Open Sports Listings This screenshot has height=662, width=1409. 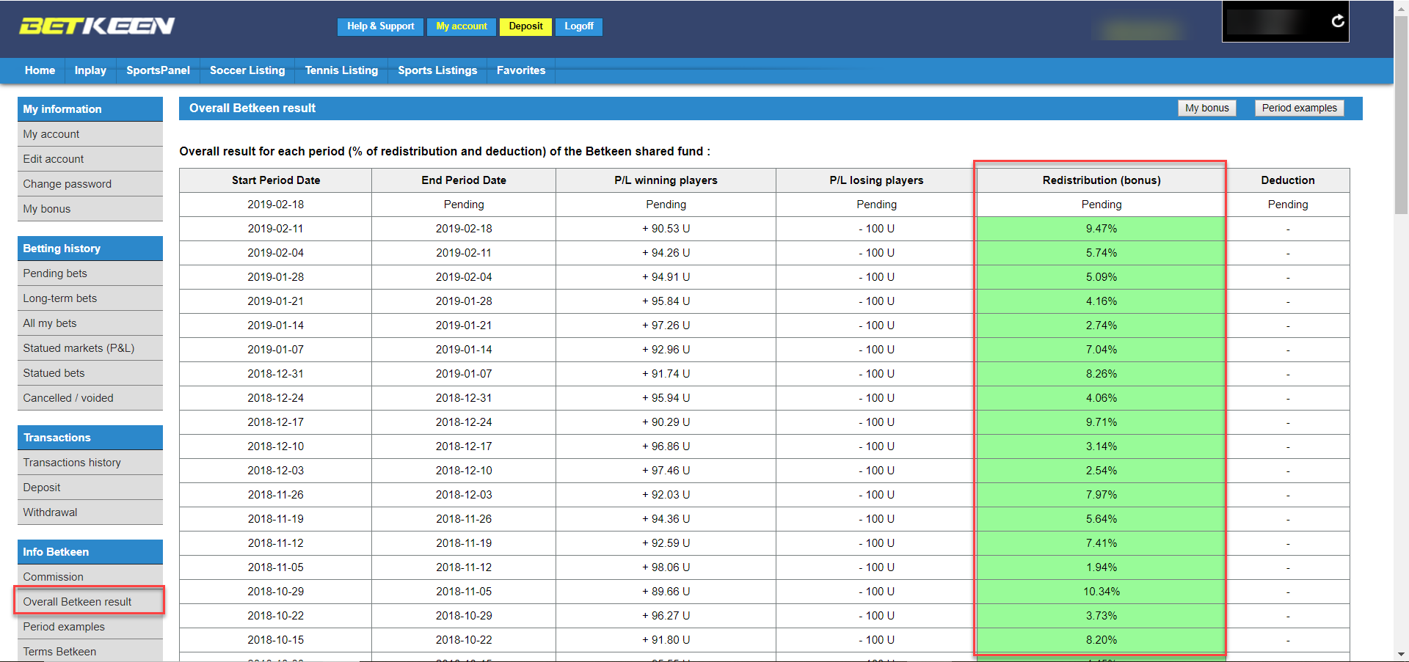click(437, 70)
